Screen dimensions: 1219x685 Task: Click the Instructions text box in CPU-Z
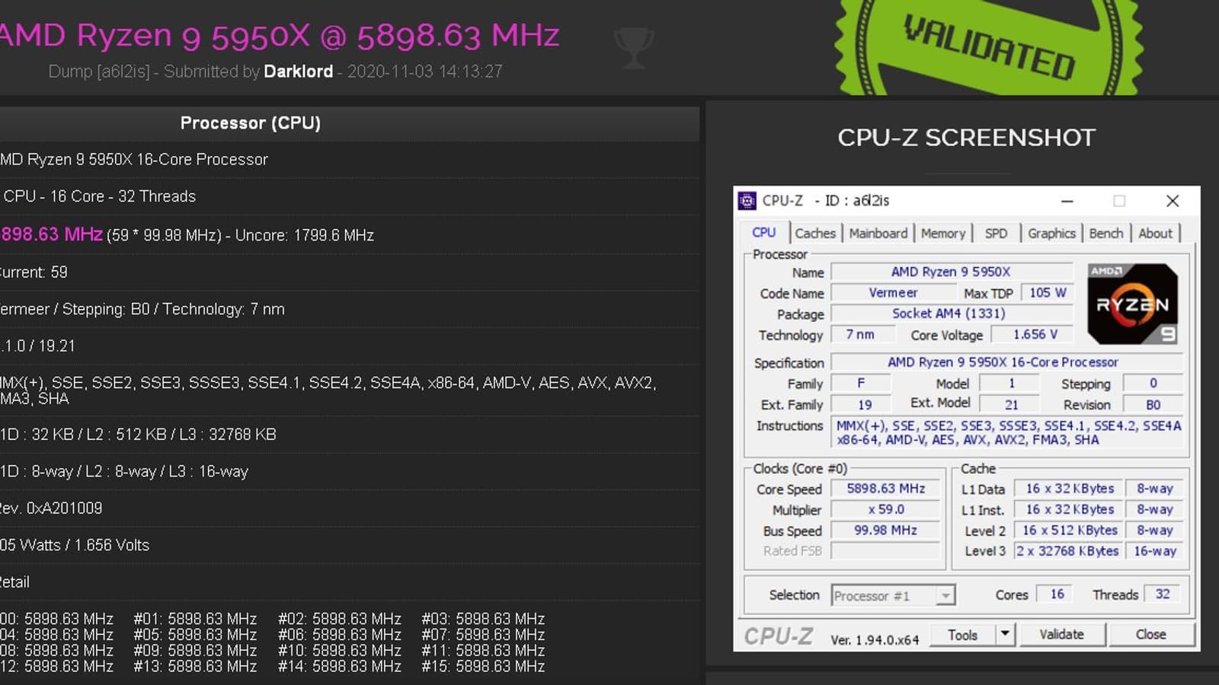point(1006,432)
